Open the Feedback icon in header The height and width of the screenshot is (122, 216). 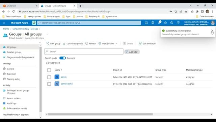coord(178,23)
